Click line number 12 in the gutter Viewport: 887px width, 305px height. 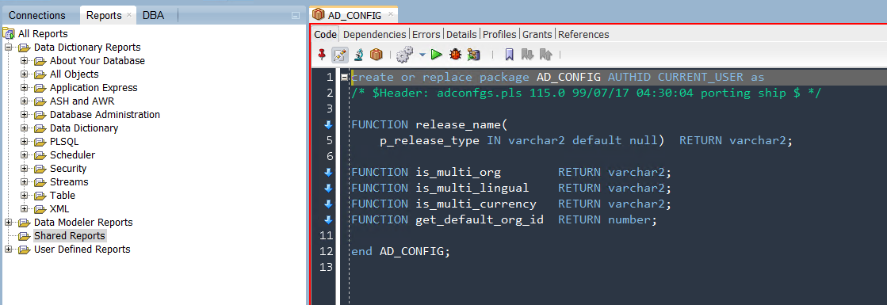coord(327,251)
